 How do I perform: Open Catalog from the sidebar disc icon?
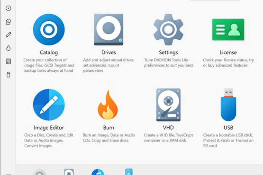9,8
